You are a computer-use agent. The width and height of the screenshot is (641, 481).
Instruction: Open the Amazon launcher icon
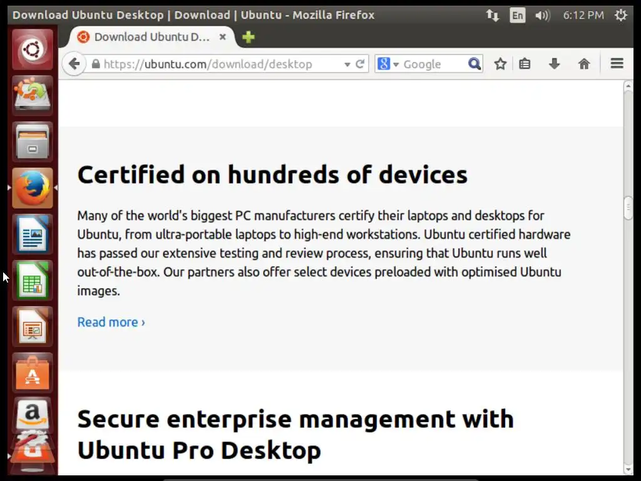coord(33,414)
